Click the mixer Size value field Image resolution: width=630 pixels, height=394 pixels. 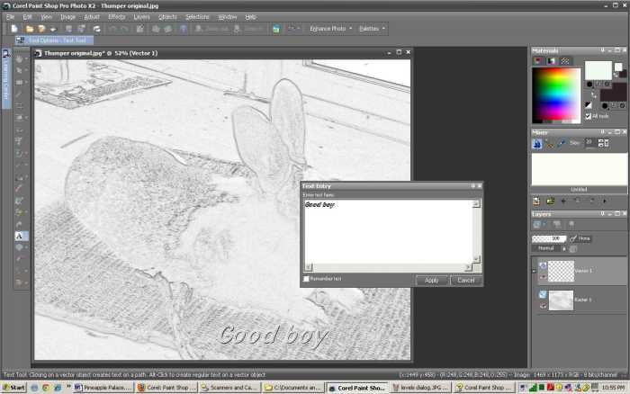coord(589,143)
